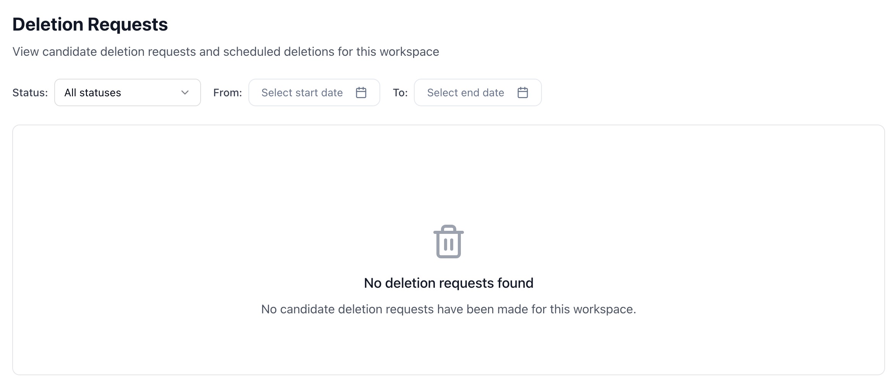
Task: Open the All statuses dropdown
Action: tap(127, 92)
